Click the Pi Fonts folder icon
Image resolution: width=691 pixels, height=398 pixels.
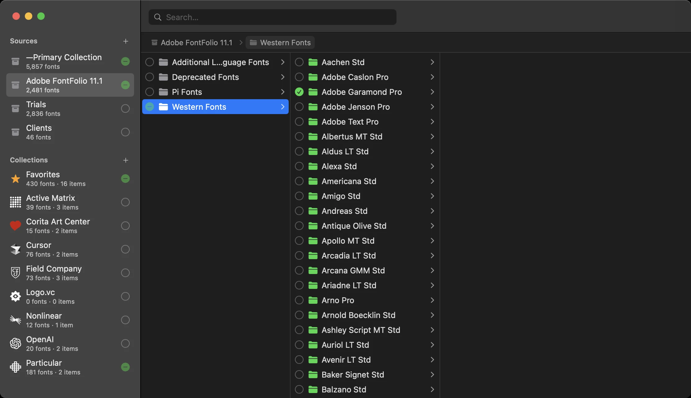[163, 92]
